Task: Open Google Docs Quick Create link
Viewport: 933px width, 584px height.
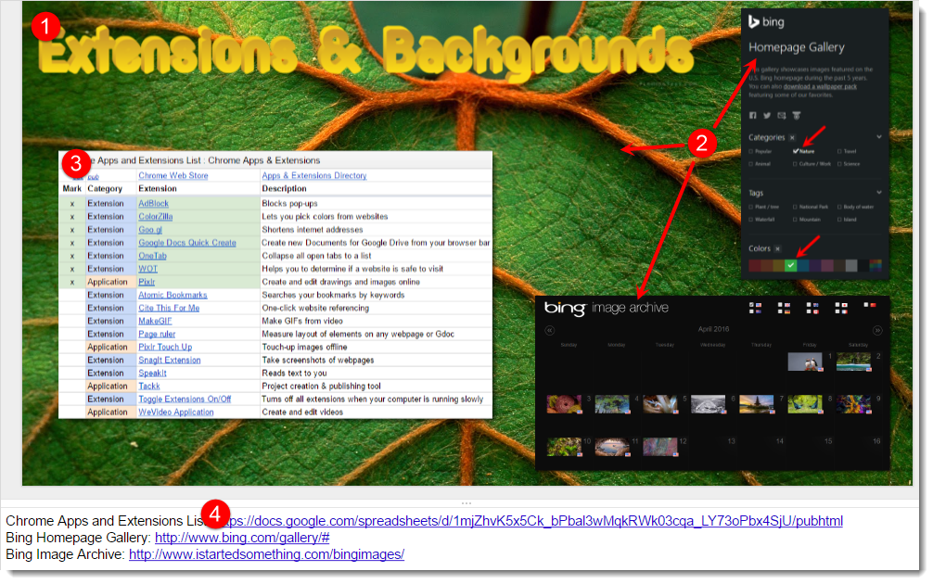Action: coord(186,243)
